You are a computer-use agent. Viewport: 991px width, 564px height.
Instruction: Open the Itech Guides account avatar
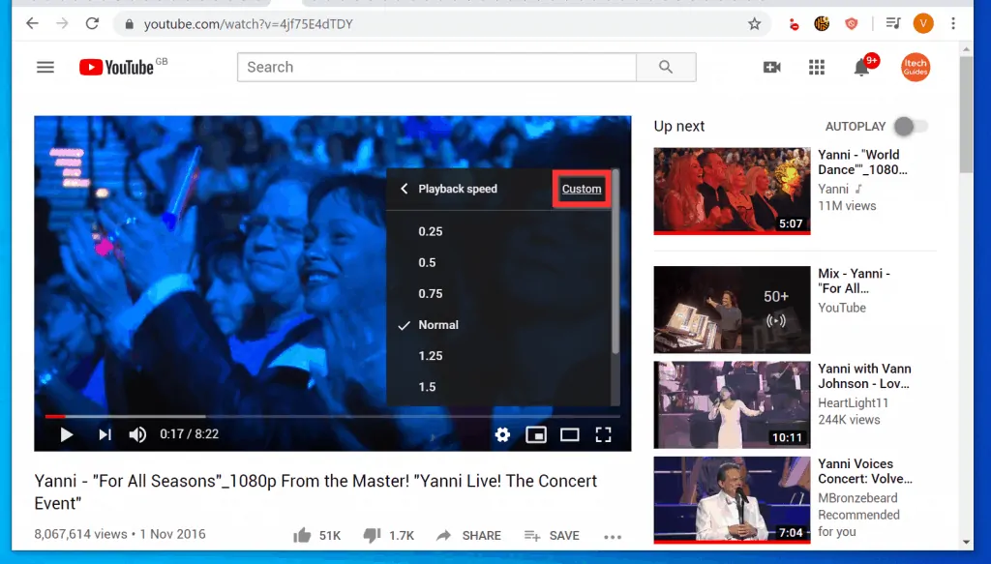point(916,67)
